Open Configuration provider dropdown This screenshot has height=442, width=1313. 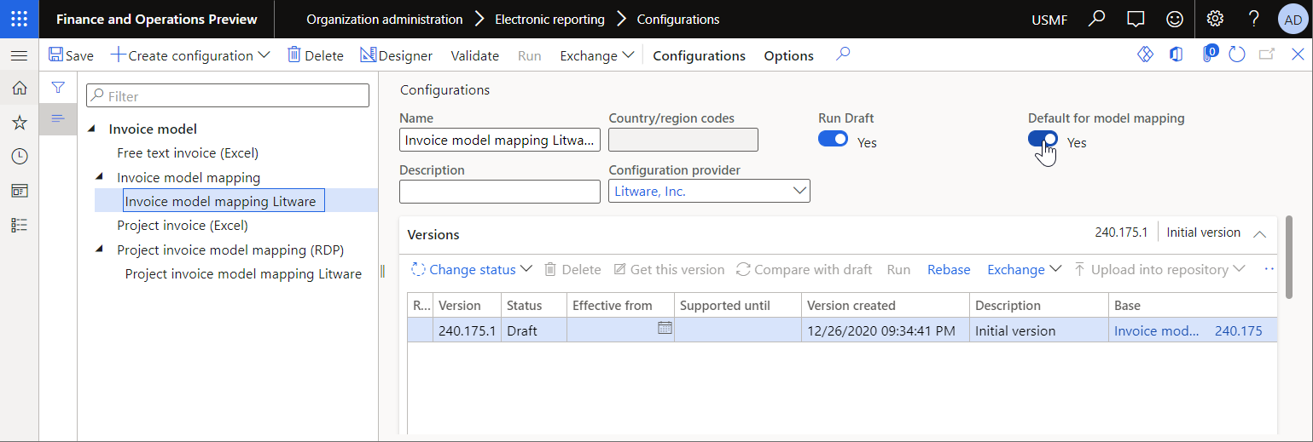coord(799,191)
